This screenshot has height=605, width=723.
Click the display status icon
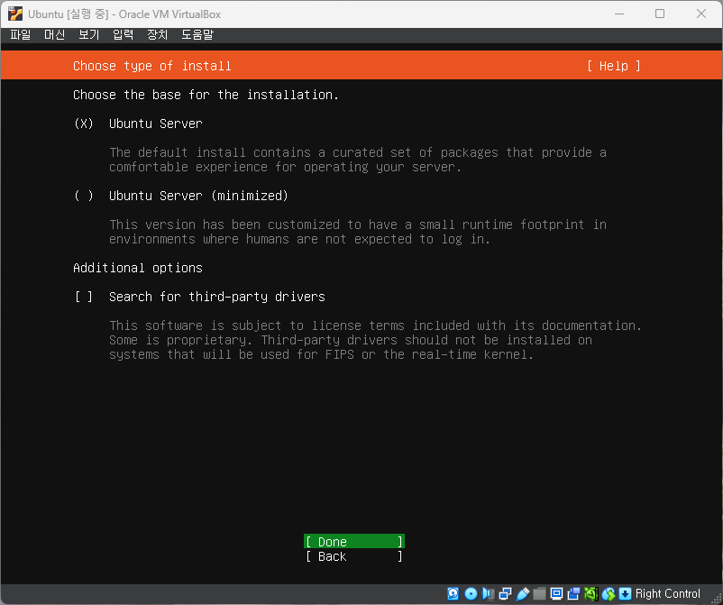[x=556, y=593]
